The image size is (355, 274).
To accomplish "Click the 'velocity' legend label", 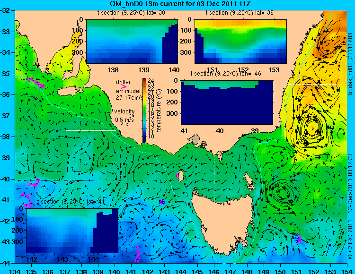I will click(x=124, y=111).
